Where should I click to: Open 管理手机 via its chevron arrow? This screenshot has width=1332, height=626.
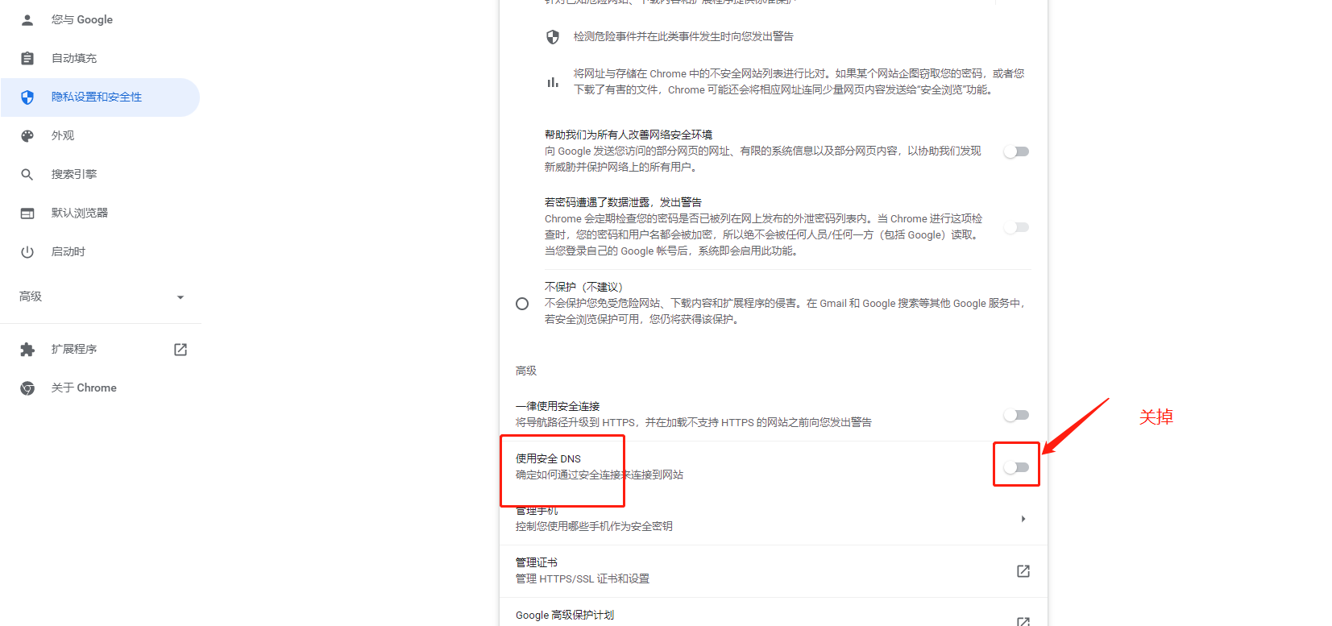pos(1023,519)
